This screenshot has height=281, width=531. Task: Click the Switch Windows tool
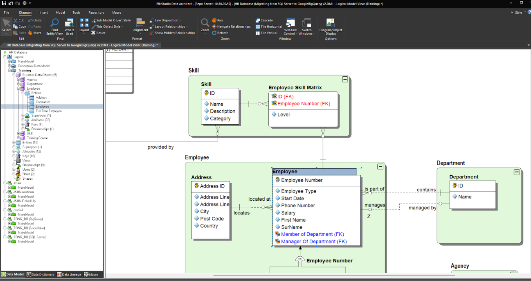(x=307, y=27)
